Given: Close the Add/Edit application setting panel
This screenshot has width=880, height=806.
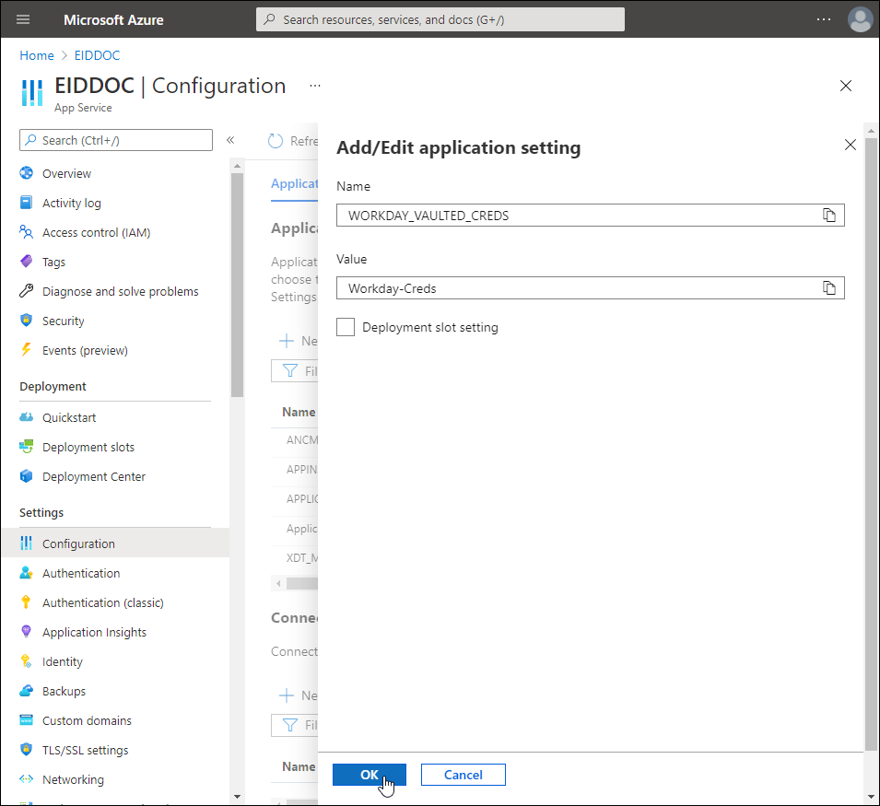Looking at the screenshot, I should [851, 145].
